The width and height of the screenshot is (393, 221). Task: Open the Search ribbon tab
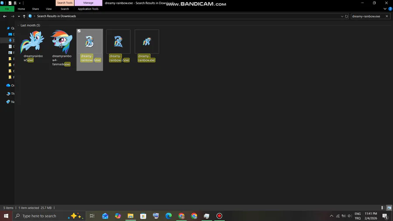coord(65,9)
